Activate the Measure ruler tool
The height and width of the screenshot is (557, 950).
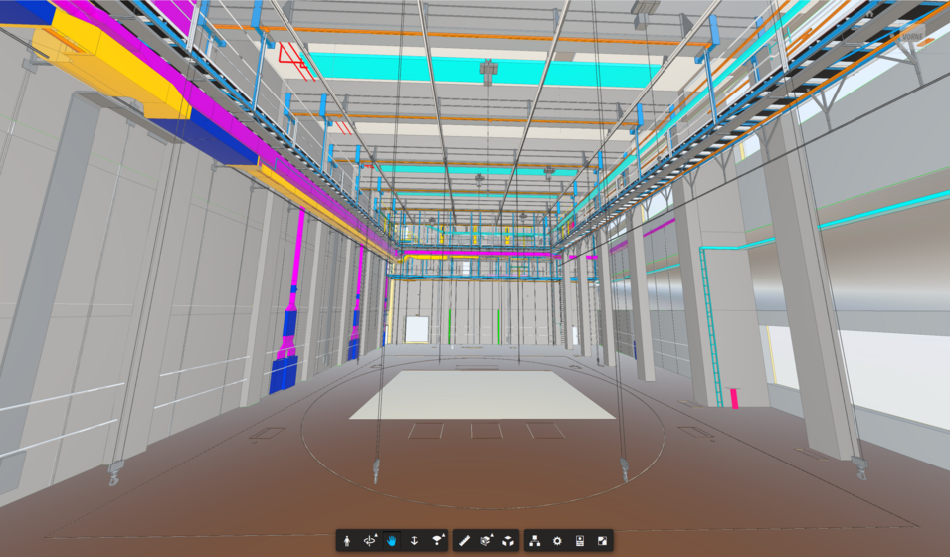(465, 541)
